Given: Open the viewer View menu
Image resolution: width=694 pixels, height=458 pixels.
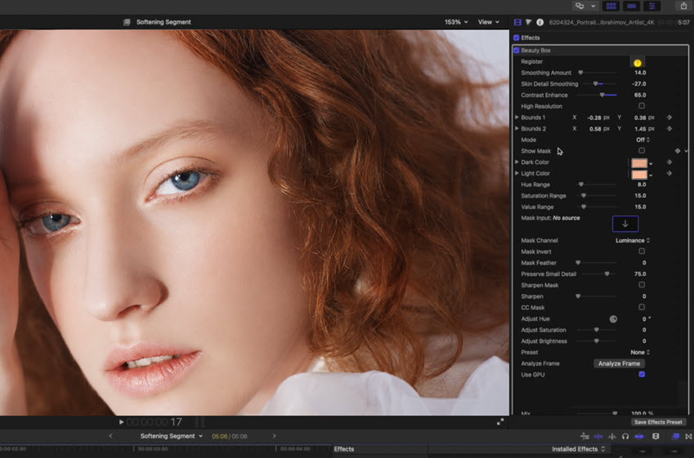Looking at the screenshot, I should point(489,22).
